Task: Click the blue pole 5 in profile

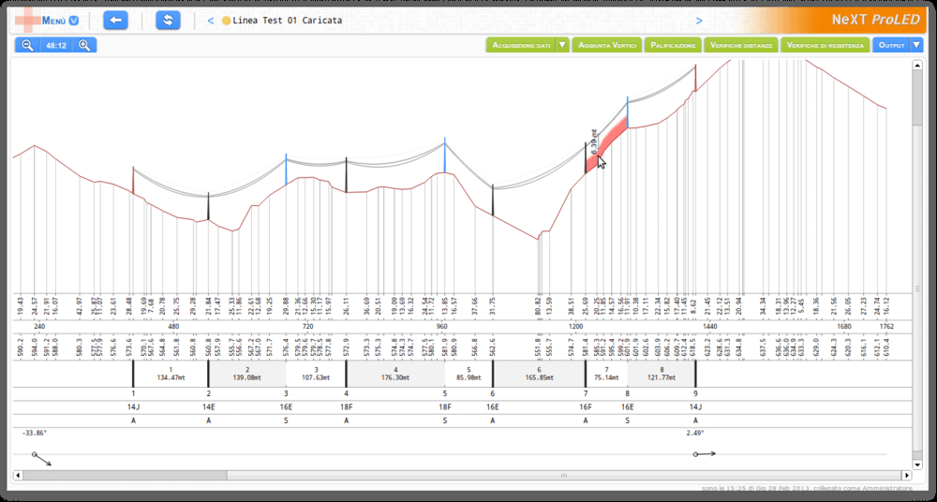Action: [x=444, y=155]
